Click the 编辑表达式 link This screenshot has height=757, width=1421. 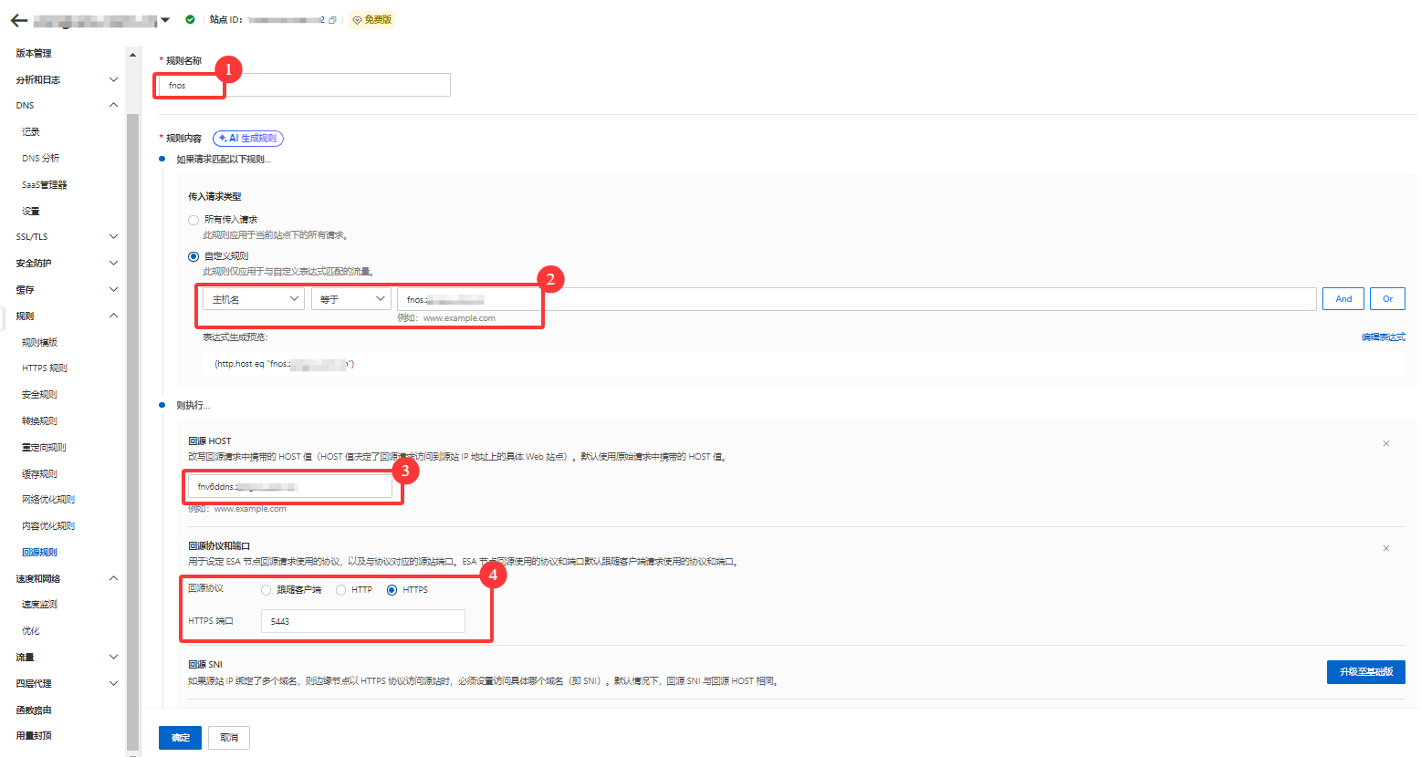click(1383, 337)
